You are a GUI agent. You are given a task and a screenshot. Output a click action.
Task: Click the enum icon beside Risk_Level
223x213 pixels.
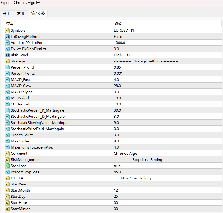pos(7,55)
